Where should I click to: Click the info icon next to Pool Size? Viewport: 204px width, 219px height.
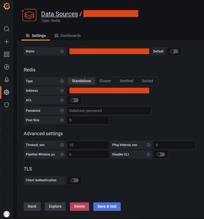click(x=62, y=120)
